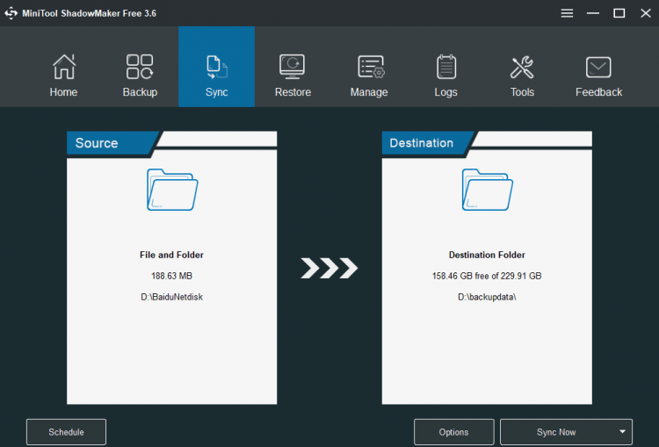Expand the Sync Now dropdown arrow
The height and width of the screenshot is (447, 659).
coord(622,431)
